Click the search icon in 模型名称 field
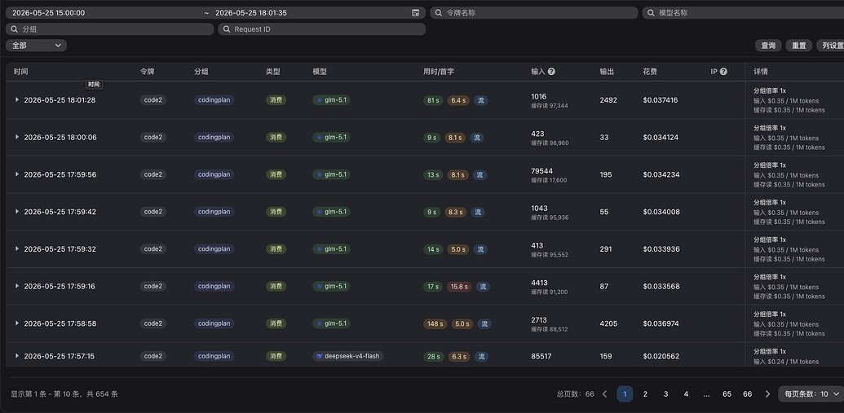Viewport: 844px width, 413px height. (x=652, y=13)
